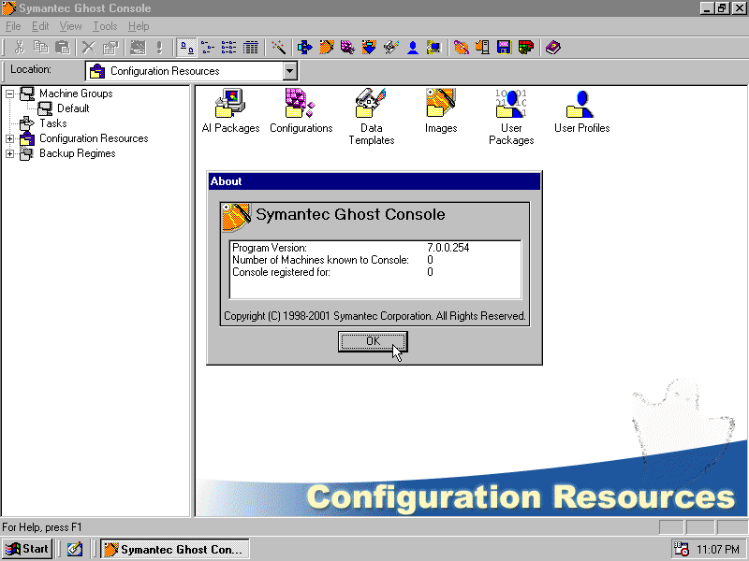This screenshot has width=749, height=561.
Task: Click the quick launch icon beside Start
Action: click(x=75, y=549)
